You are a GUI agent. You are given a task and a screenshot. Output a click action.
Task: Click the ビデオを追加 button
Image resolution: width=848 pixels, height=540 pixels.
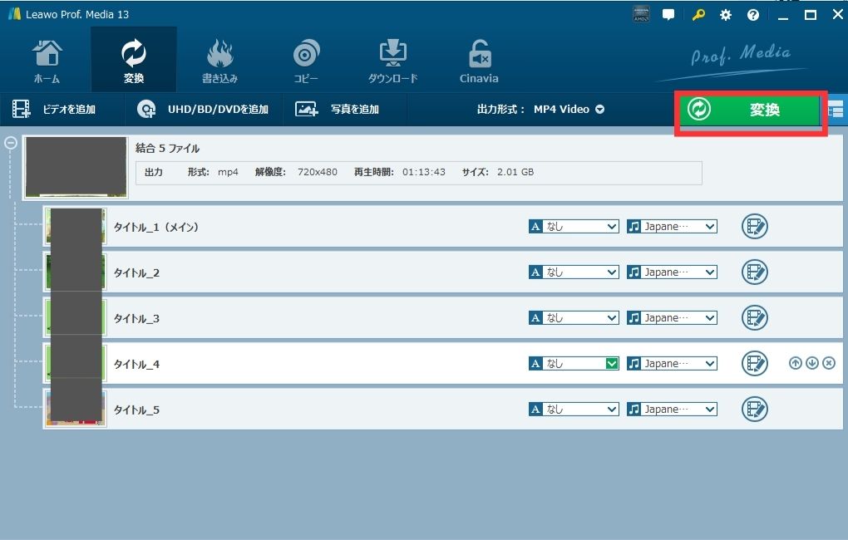click(55, 110)
